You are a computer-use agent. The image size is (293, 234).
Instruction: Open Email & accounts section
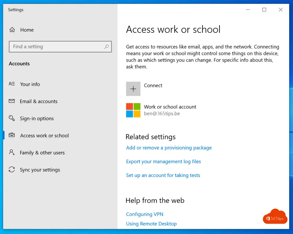pos(39,101)
